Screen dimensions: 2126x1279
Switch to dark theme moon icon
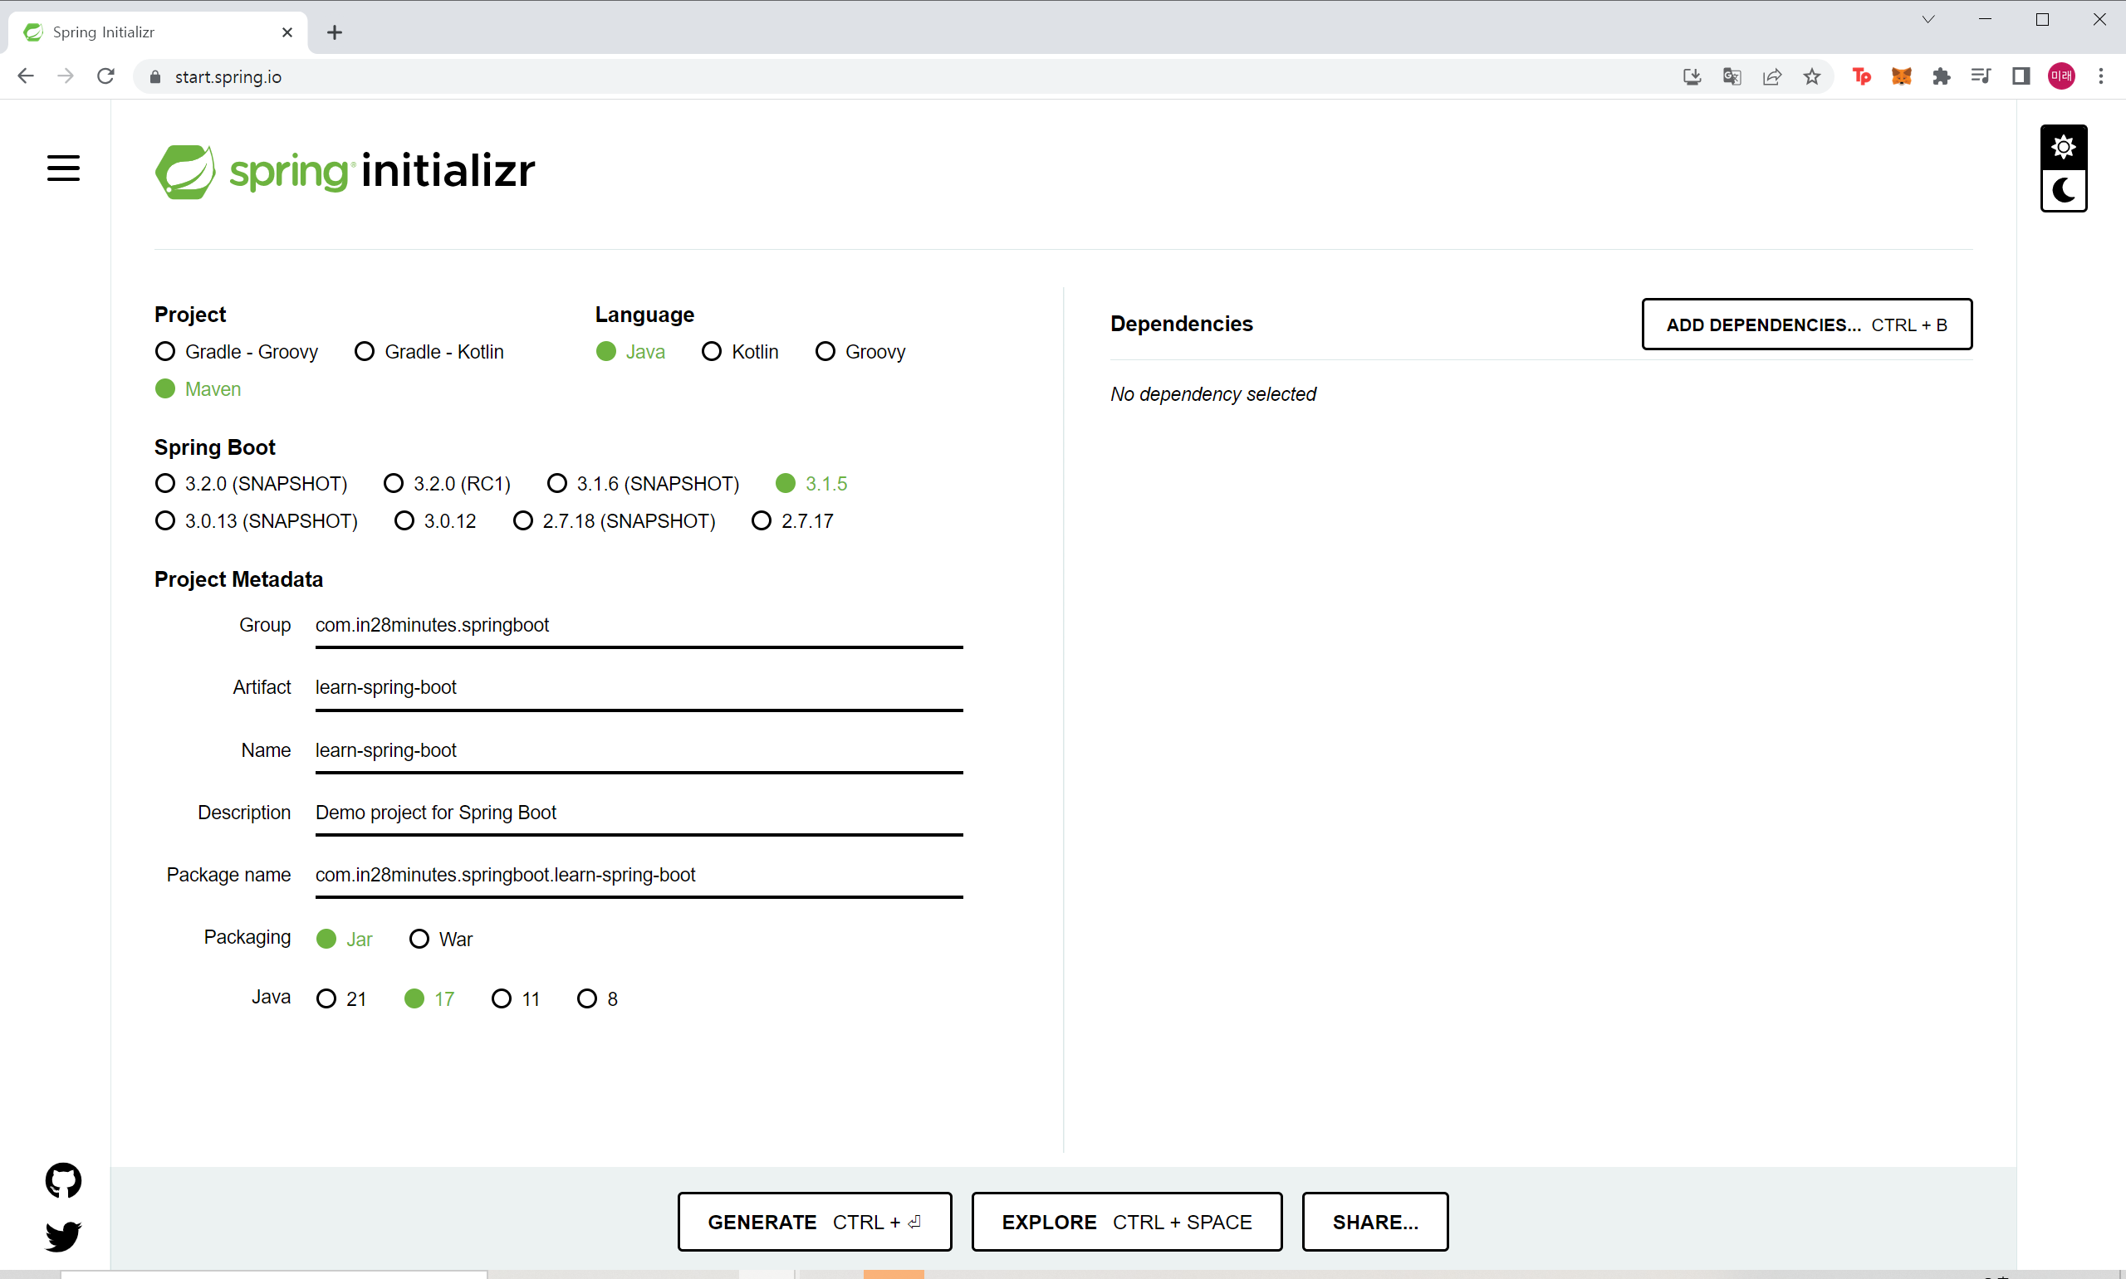[x=2063, y=189]
